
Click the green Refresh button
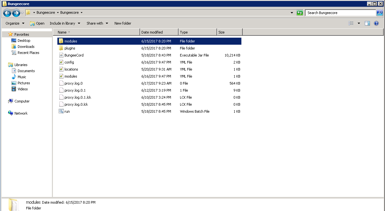coord(300,13)
